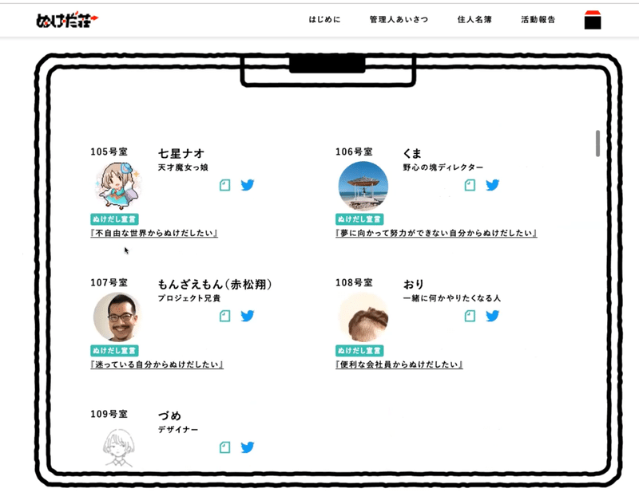Image resolution: width=639 pixels, height=504 pixels.
Task: Click the ぬけだし宣言 badge under 七星ナオ
Action: (x=114, y=219)
